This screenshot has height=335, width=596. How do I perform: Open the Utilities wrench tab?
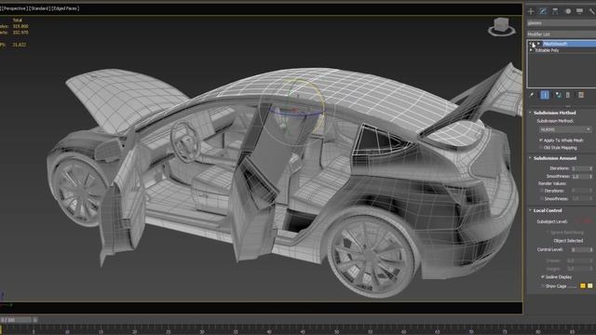[592, 11]
